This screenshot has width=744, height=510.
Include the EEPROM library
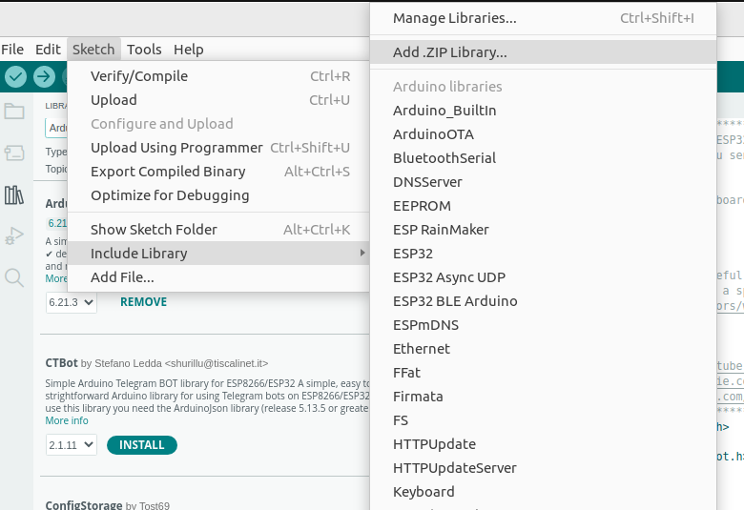click(544, 205)
